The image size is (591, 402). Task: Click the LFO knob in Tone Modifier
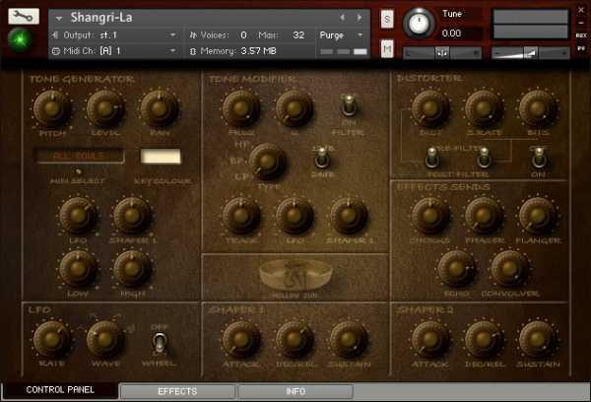295,216
